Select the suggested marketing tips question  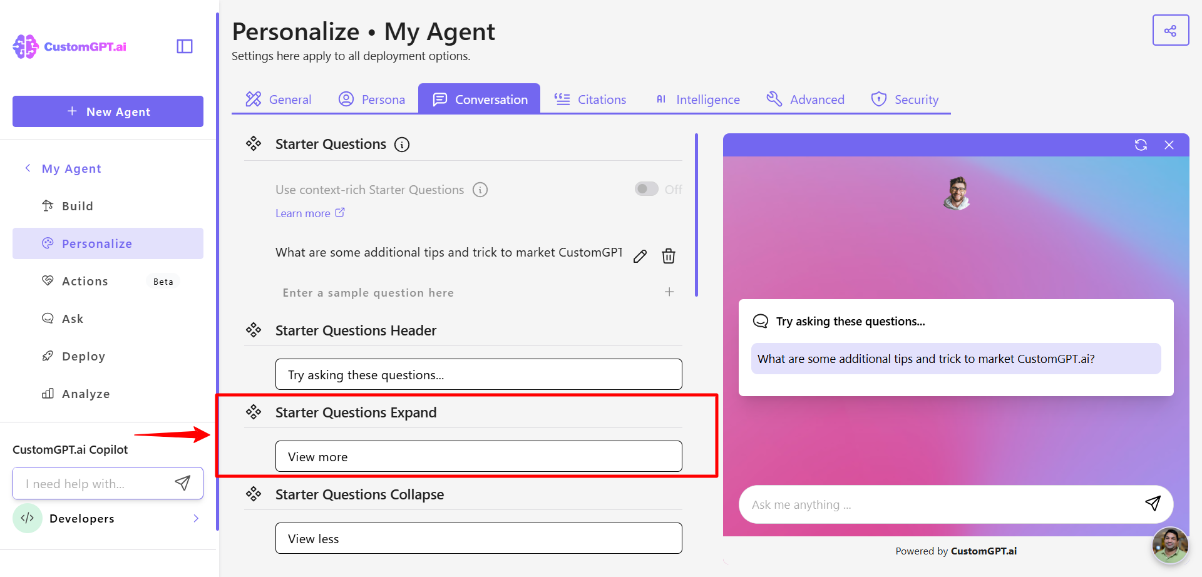(x=956, y=359)
